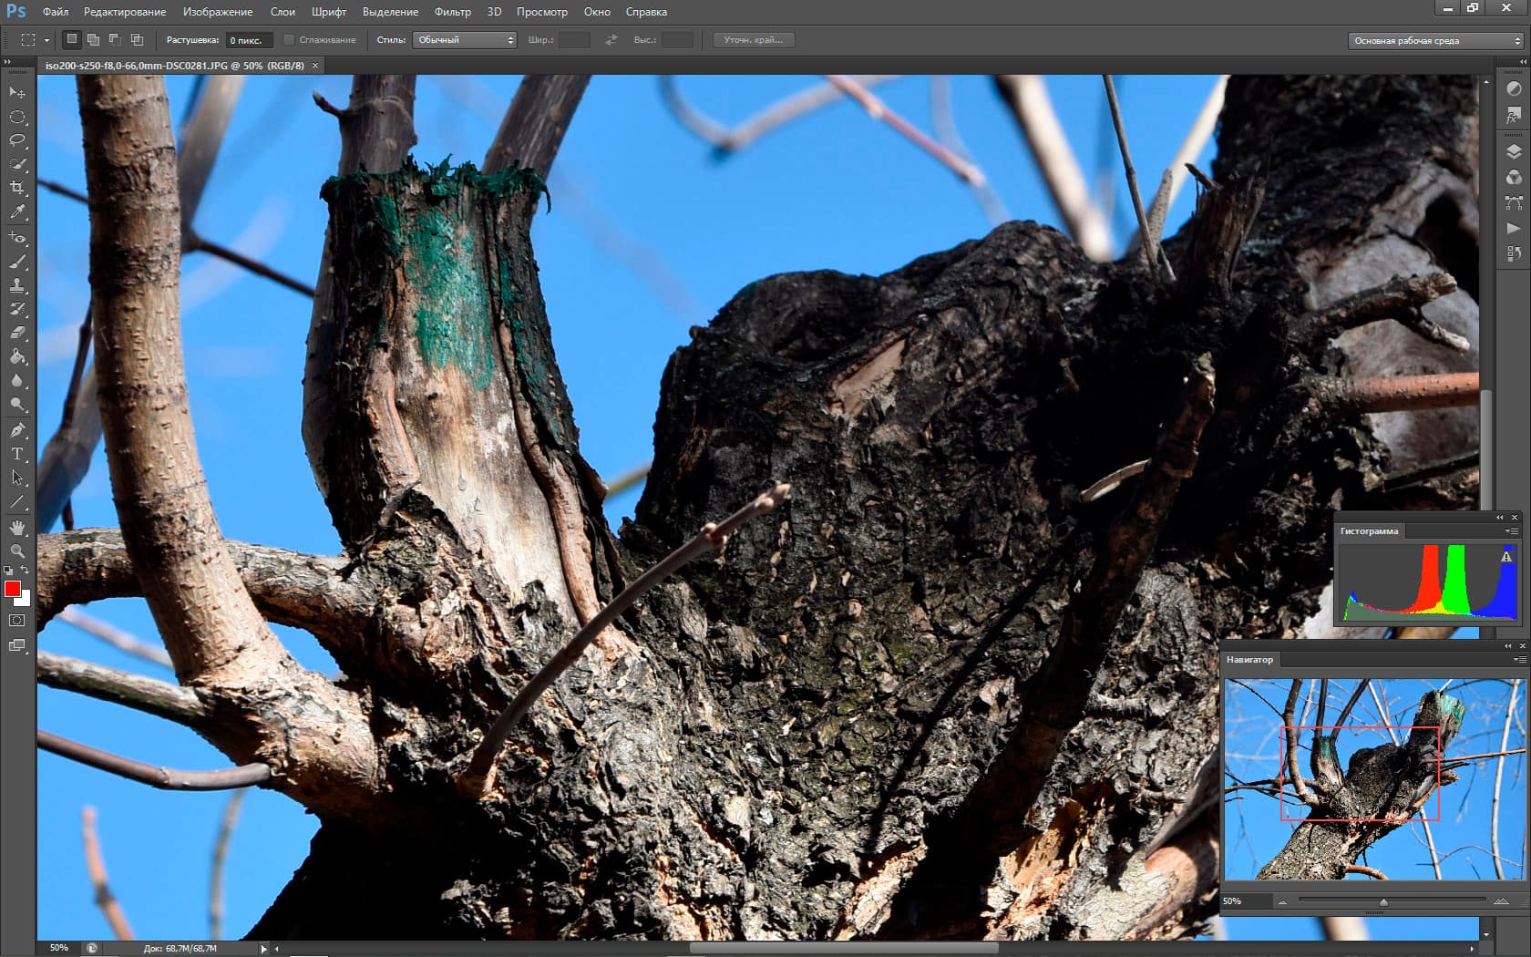The width and height of the screenshot is (1531, 957).
Task: Select the Line shape tool
Action: click(17, 501)
